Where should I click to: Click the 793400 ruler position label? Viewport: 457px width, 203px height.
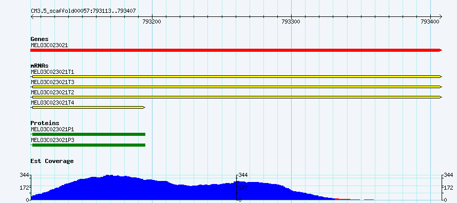tap(430, 22)
